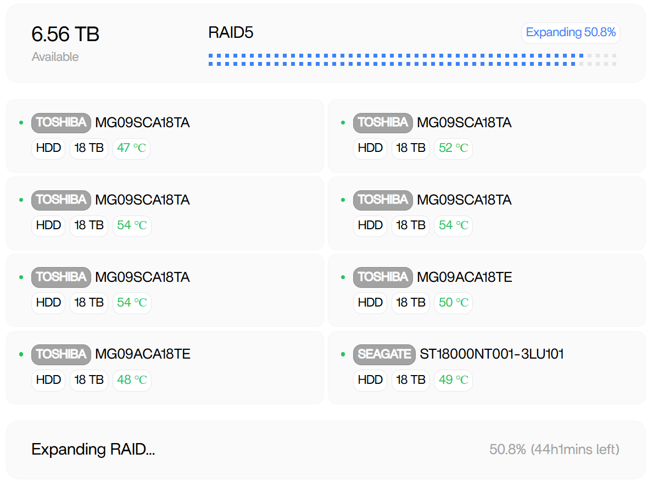Screen dimensions: 653x482
Task: Click the green status dot beside SEAGATE
Action: 343,354
